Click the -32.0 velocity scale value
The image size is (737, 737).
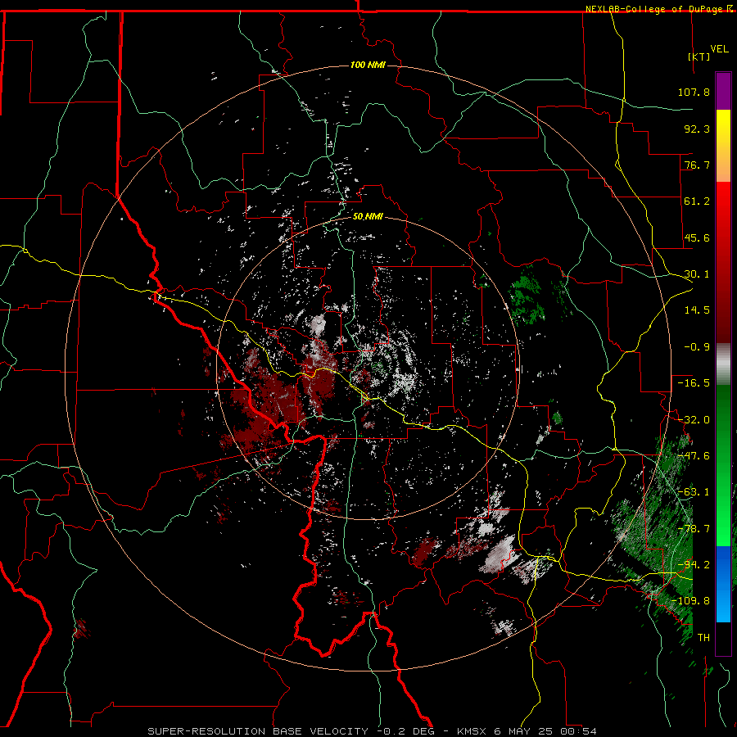coord(694,420)
